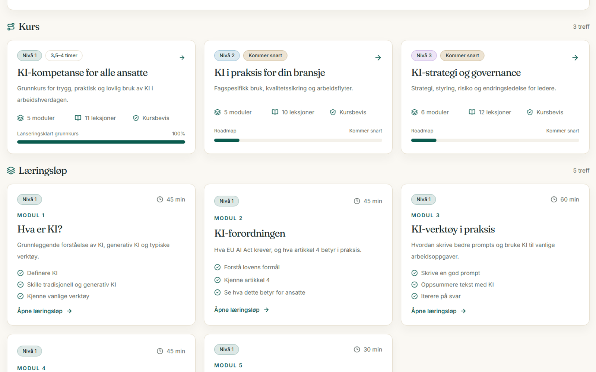Click clock icon beside 30 min

coord(357,350)
